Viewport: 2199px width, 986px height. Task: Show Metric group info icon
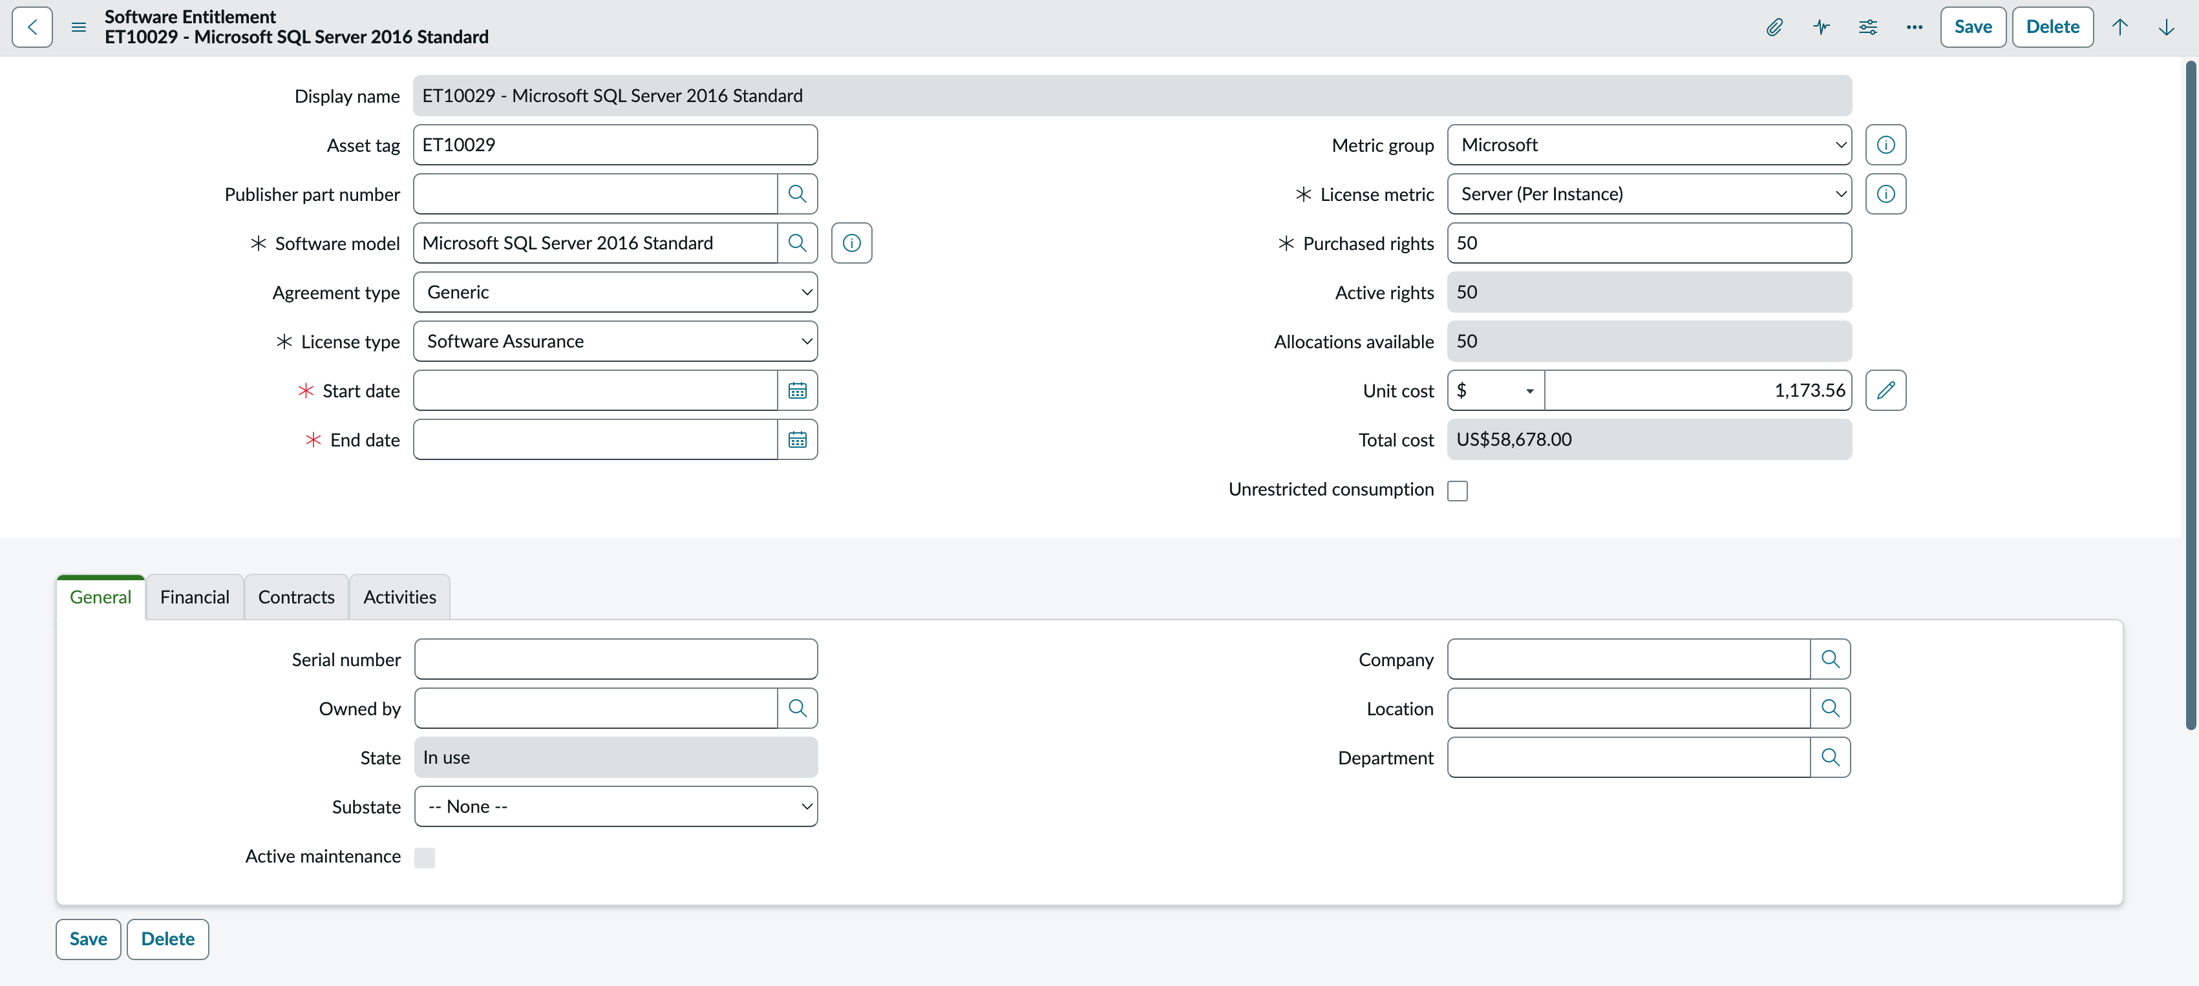(1886, 145)
